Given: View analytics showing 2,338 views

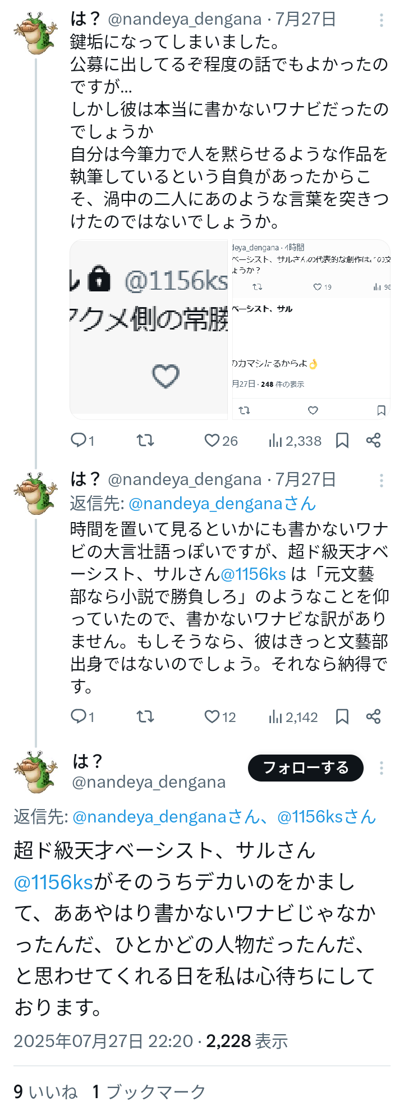Looking at the screenshot, I should pos(275,441).
